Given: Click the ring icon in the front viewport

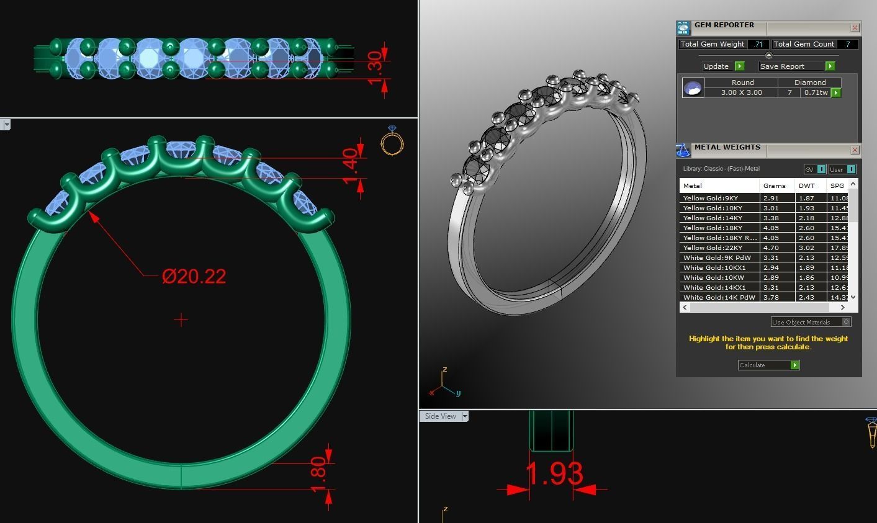Looking at the screenshot, I should [x=392, y=141].
